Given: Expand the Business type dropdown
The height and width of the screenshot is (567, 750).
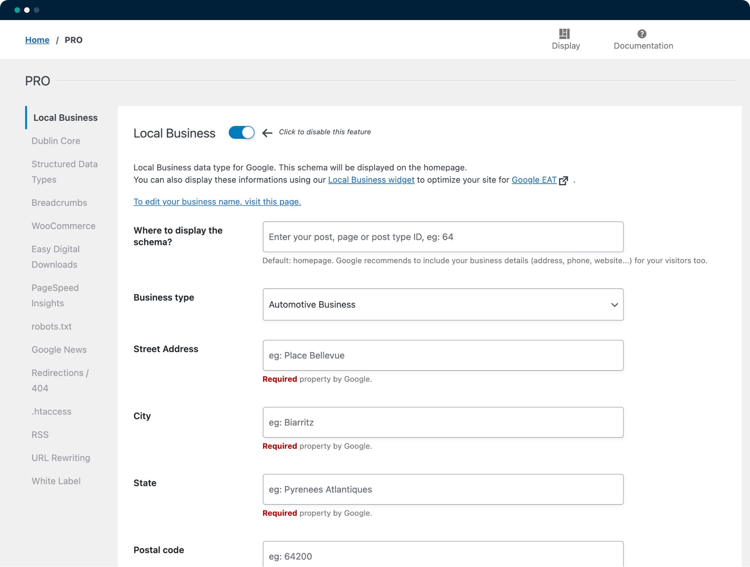Looking at the screenshot, I should [442, 304].
